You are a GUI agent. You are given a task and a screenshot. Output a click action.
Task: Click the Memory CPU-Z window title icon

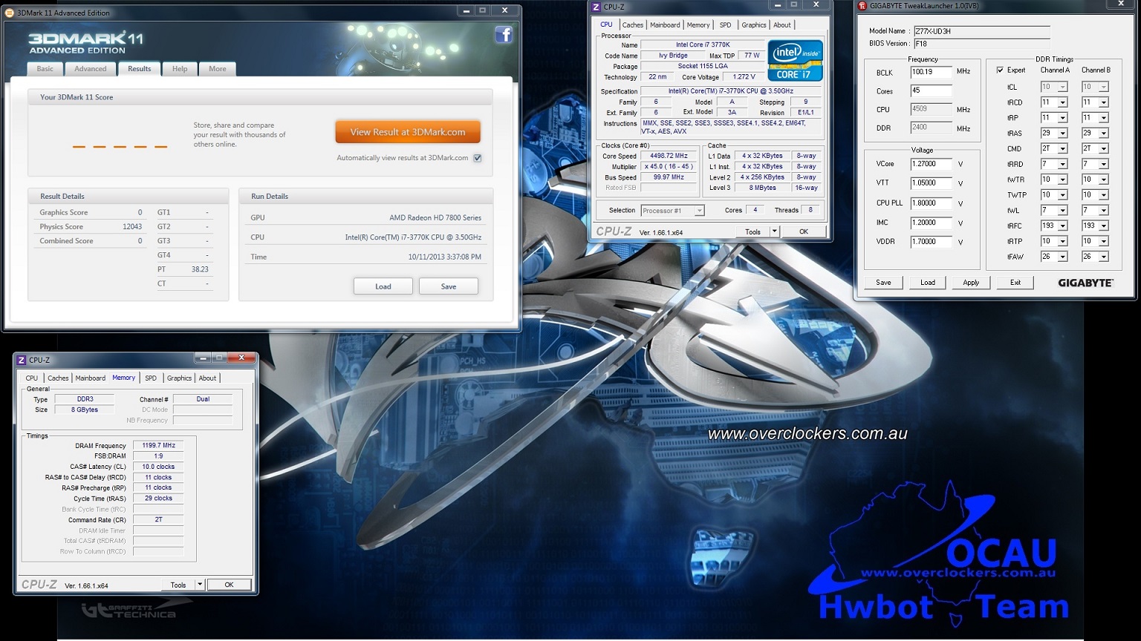[x=22, y=360]
